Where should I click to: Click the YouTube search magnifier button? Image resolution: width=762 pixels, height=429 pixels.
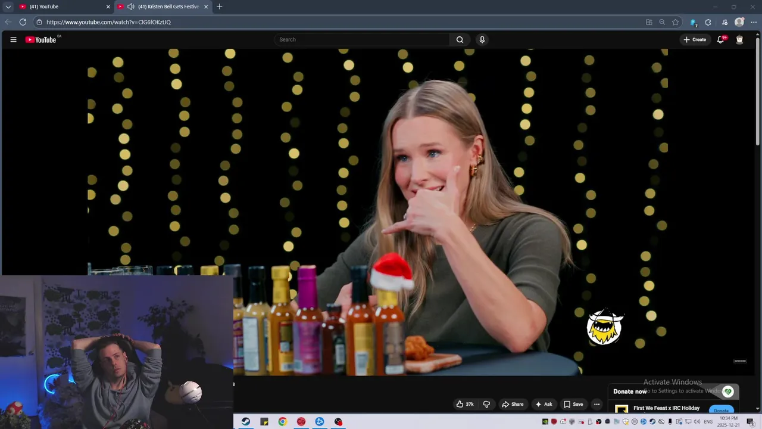click(x=460, y=40)
